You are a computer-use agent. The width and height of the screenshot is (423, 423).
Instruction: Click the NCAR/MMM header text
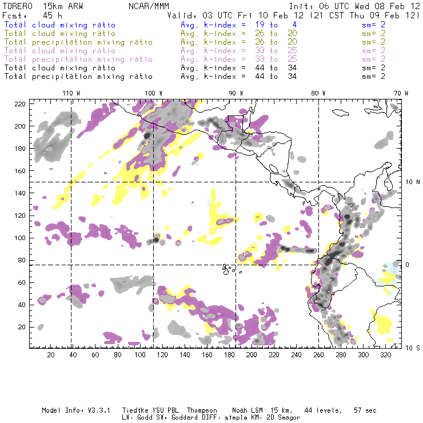point(149,6)
